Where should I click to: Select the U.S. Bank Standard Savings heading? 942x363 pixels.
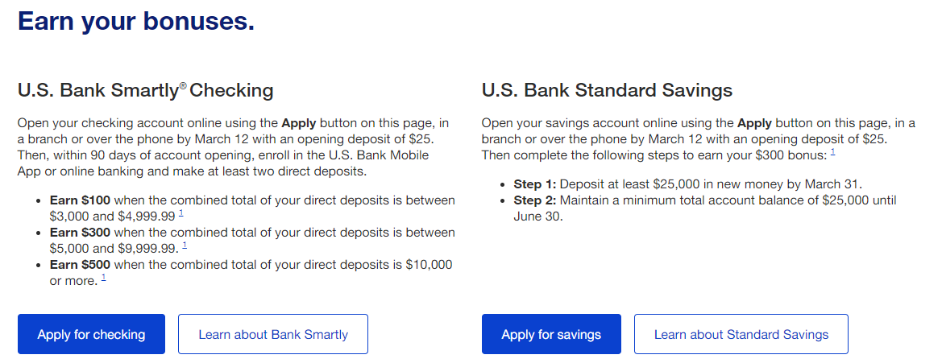pos(608,91)
